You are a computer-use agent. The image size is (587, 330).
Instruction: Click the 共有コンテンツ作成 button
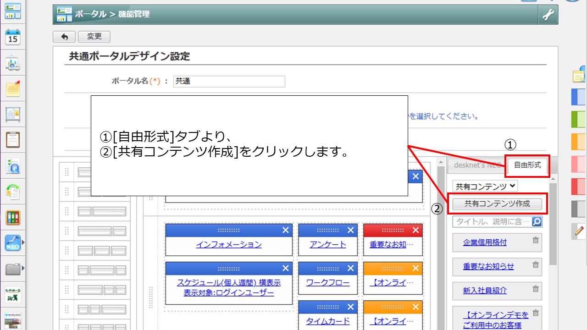coord(497,204)
